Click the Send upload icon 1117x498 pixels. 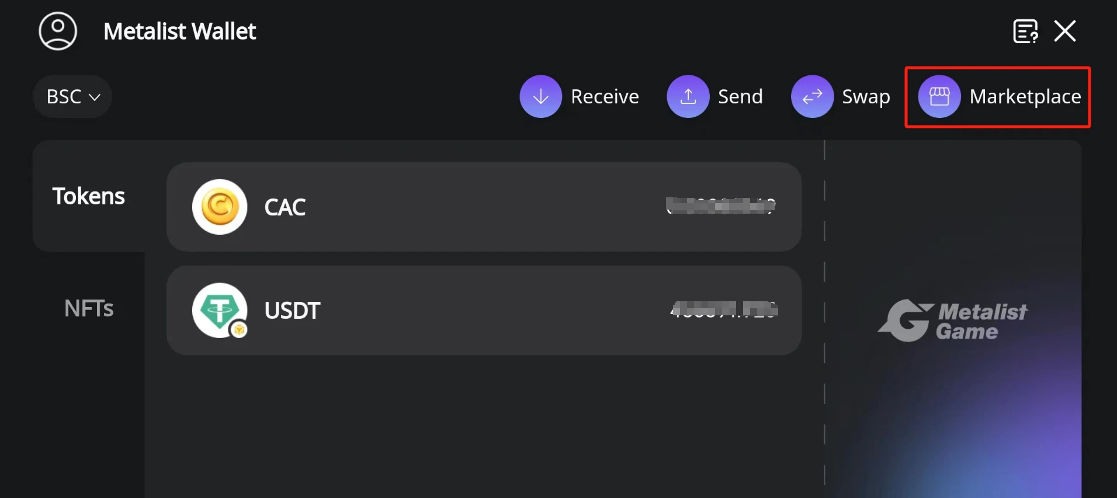tap(688, 96)
